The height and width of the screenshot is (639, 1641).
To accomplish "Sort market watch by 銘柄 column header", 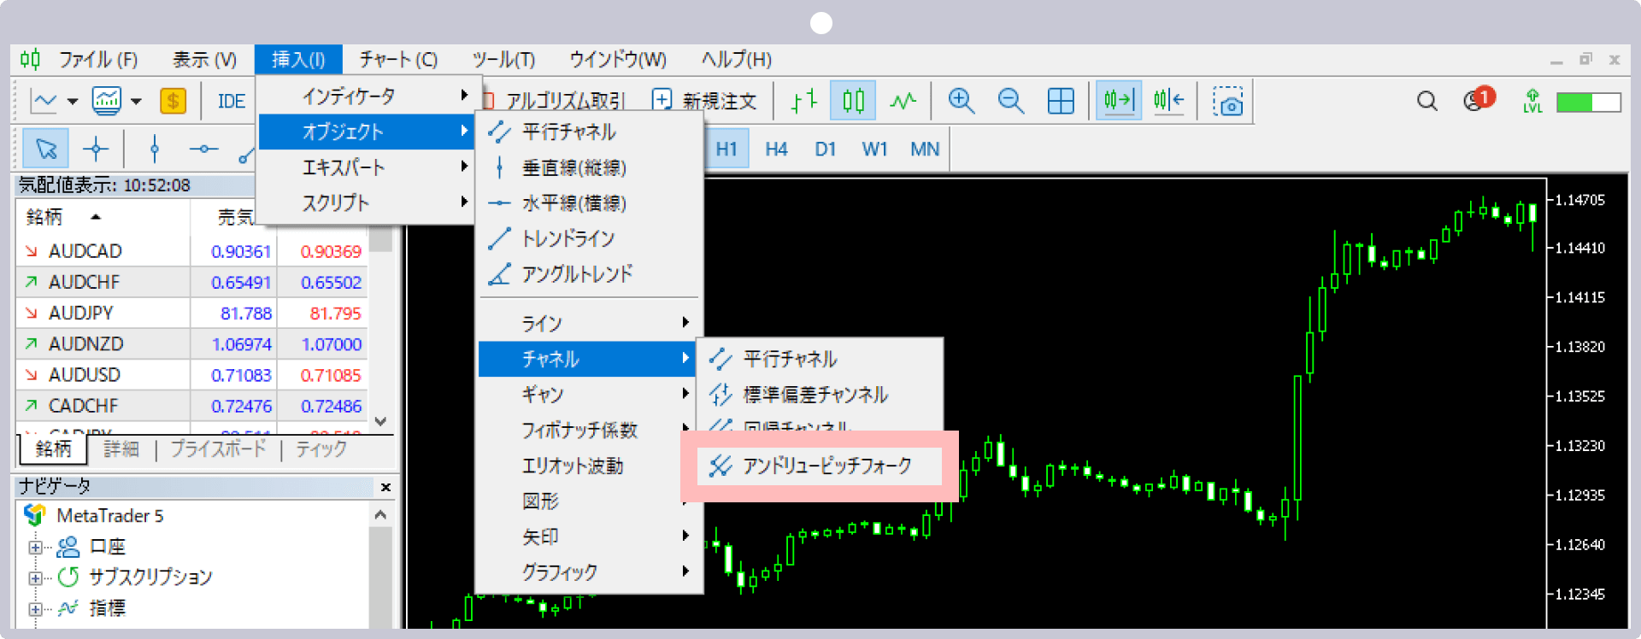I will click(x=103, y=217).
